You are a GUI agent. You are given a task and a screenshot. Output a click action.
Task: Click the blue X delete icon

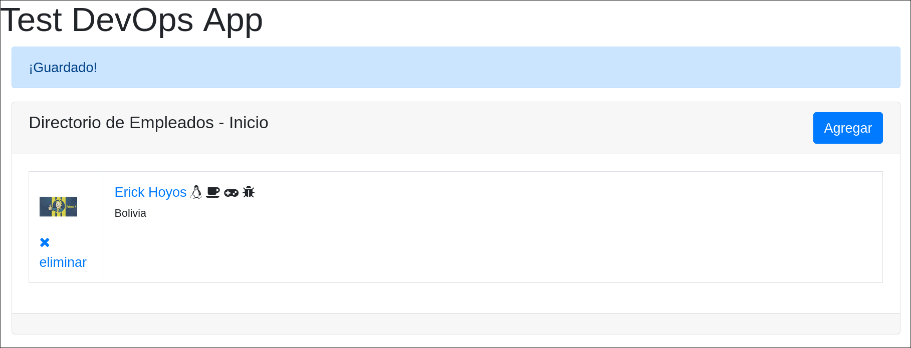[x=45, y=242]
